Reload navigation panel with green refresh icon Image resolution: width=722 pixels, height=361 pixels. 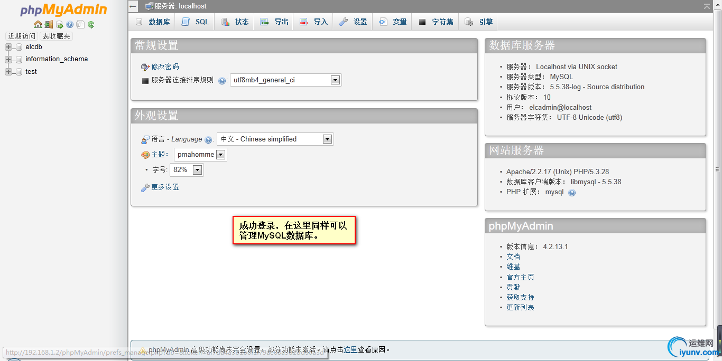(91, 24)
